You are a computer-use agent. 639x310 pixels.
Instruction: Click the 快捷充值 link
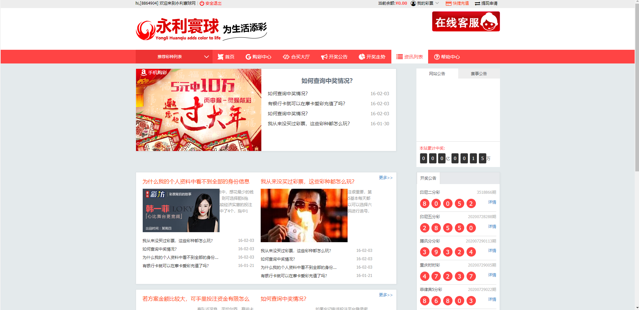[461, 3]
